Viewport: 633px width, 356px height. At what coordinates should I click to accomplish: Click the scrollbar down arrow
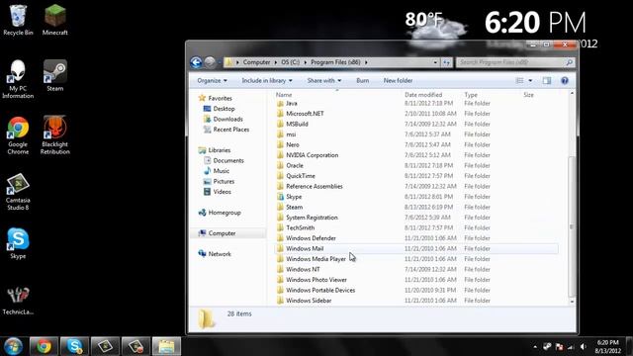(572, 302)
